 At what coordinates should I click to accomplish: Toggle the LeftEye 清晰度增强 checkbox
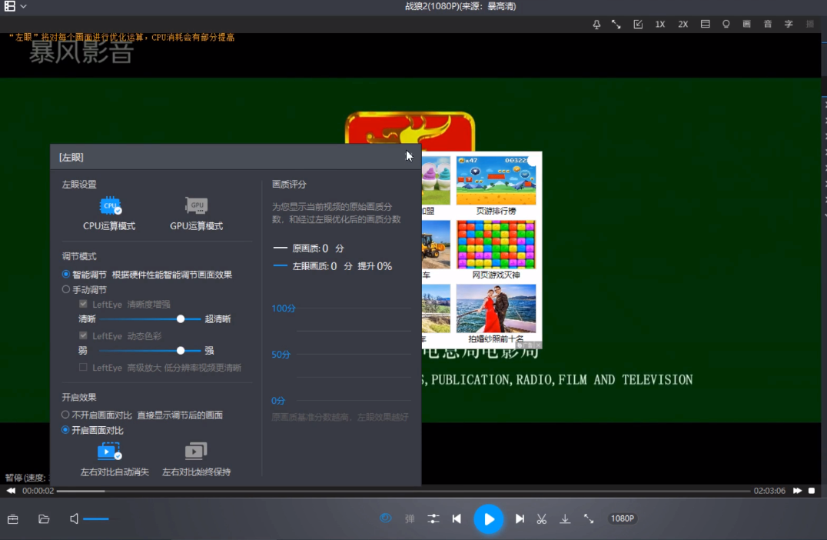82,303
